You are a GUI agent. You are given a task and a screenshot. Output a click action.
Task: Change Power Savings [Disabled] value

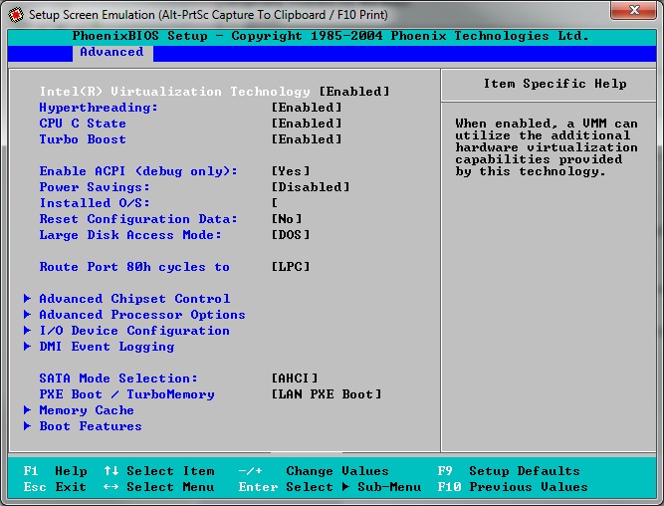[311, 187]
